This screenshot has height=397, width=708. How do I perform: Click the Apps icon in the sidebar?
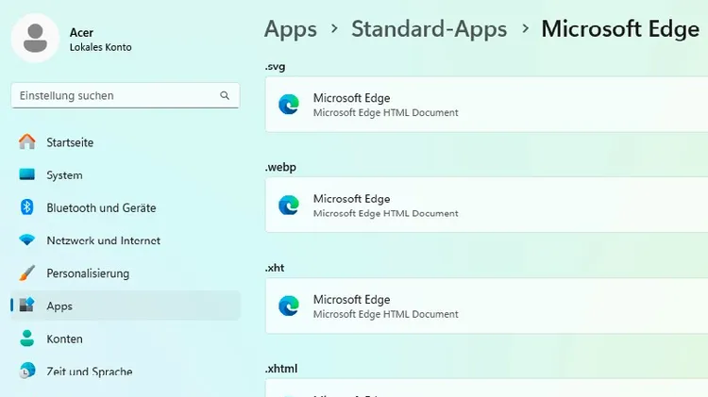tap(27, 306)
